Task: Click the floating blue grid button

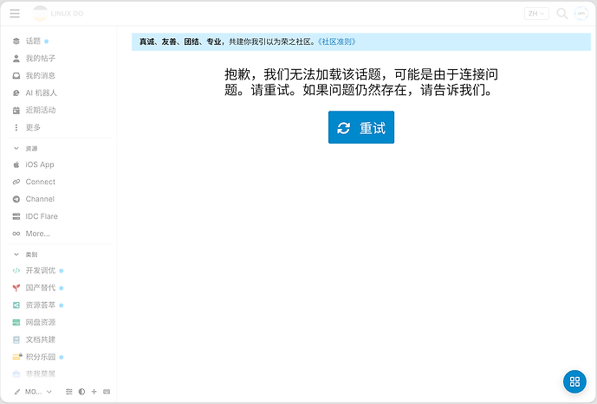Action: click(x=574, y=382)
